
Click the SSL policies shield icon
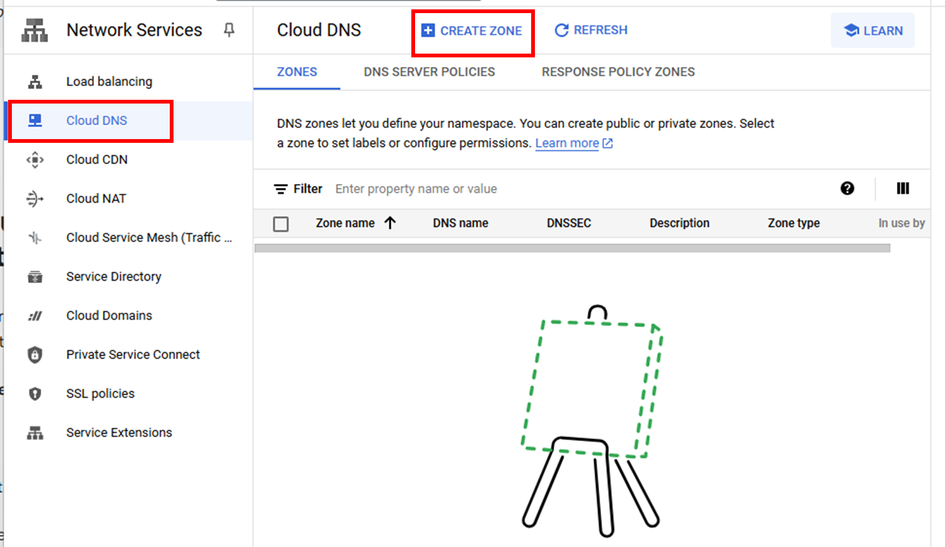(x=35, y=394)
